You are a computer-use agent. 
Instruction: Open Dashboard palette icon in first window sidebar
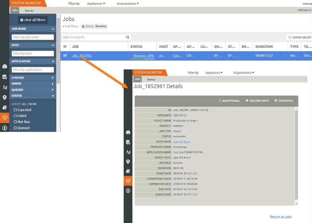coord(4,67)
